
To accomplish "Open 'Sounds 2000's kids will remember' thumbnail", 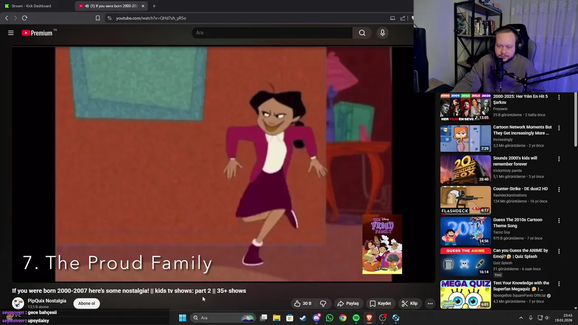I will click(x=466, y=169).
